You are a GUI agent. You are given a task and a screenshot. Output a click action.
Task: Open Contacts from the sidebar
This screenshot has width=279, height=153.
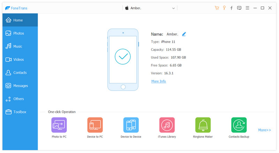point(20,73)
